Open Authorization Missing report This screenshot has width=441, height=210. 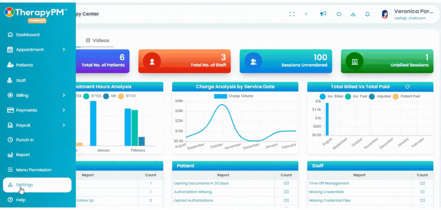pos(193,192)
